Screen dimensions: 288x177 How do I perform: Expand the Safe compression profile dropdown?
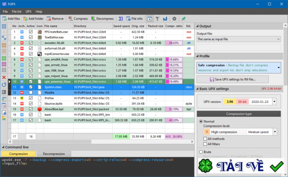pyautogui.click(x=278, y=67)
